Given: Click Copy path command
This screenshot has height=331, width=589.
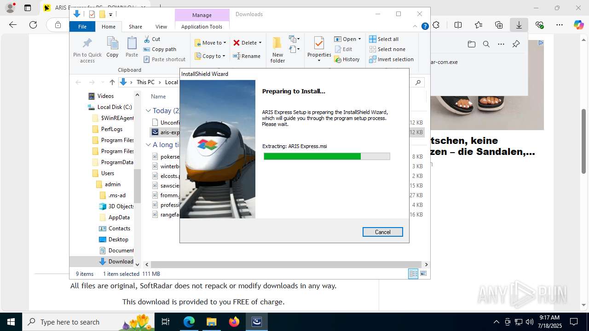Looking at the screenshot, I should tap(160, 49).
